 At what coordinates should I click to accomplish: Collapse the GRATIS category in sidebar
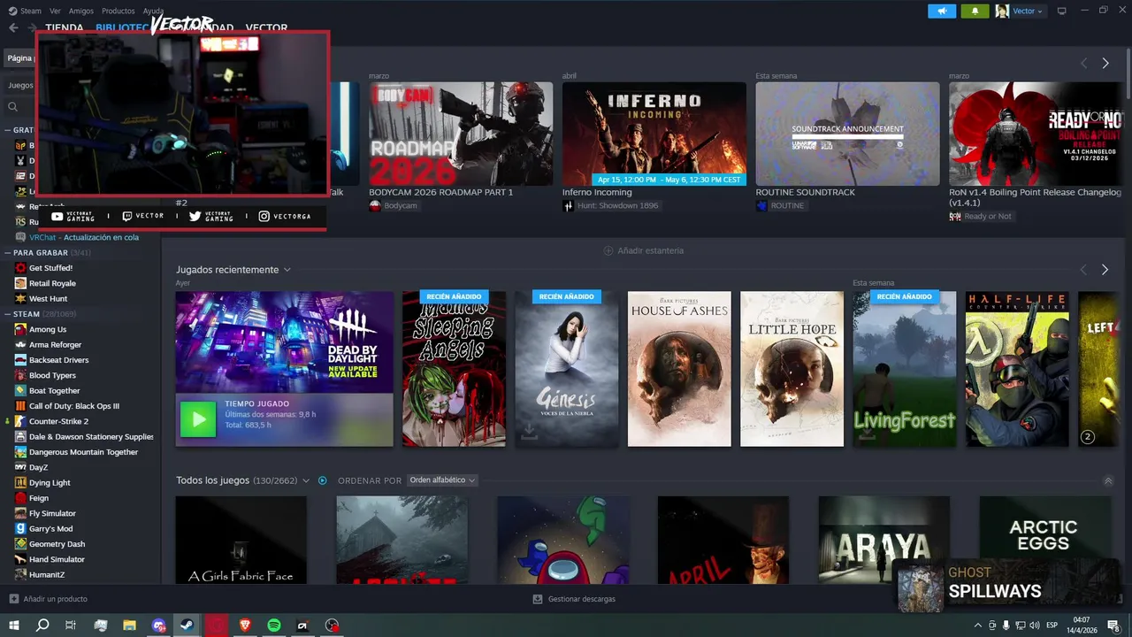(x=7, y=130)
